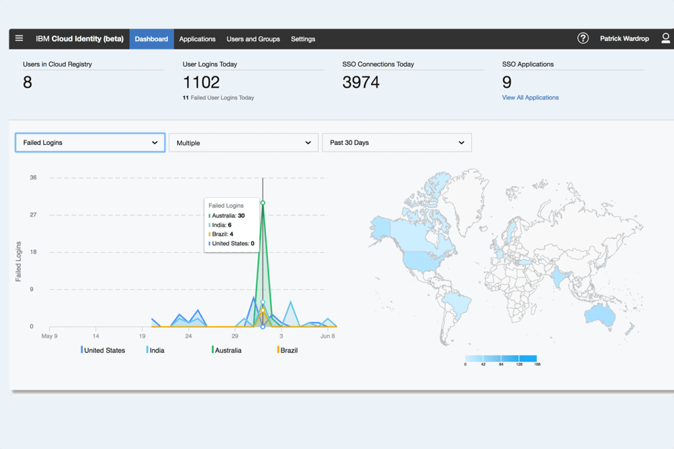Click the help question mark icon
674x449 pixels.
[583, 39]
